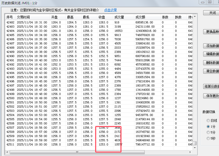Select the 1分 radio option
This screenshot has height=156, width=219.
(208, 127)
